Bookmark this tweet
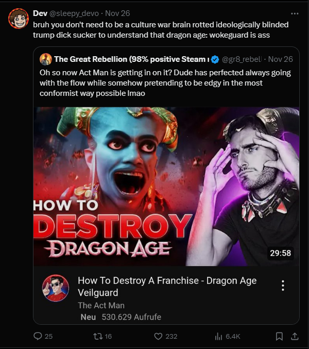The width and height of the screenshot is (309, 349). coord(279,336)
